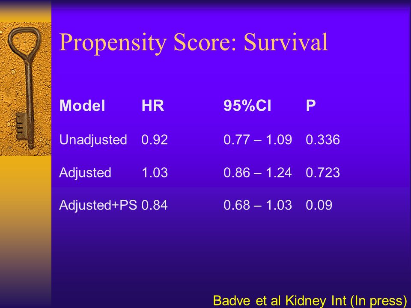This screenshot has width=411, height=308.
Task: Select the P value 0.336
Action: [x=323, y=139]
